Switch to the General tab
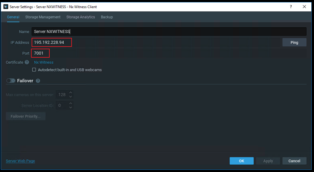This screenshot has width=314, height=172. pyautogui.click(x=13, y=17)
